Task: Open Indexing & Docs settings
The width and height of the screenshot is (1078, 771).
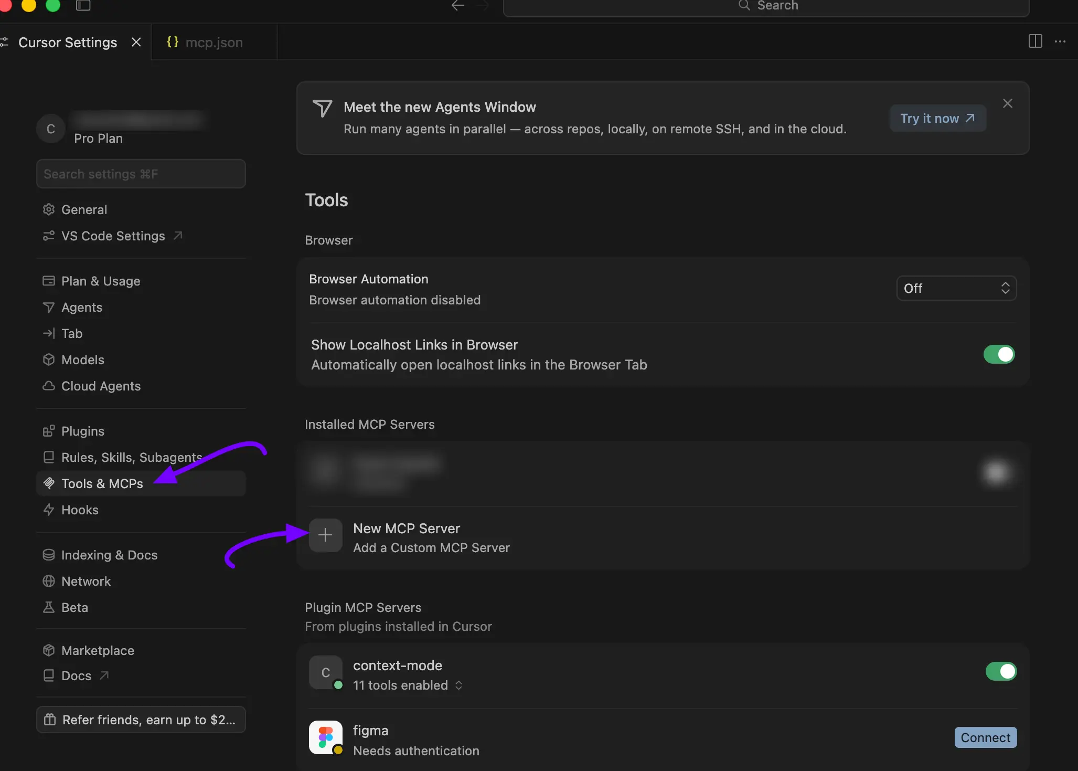Action: [x=109, y=555]
